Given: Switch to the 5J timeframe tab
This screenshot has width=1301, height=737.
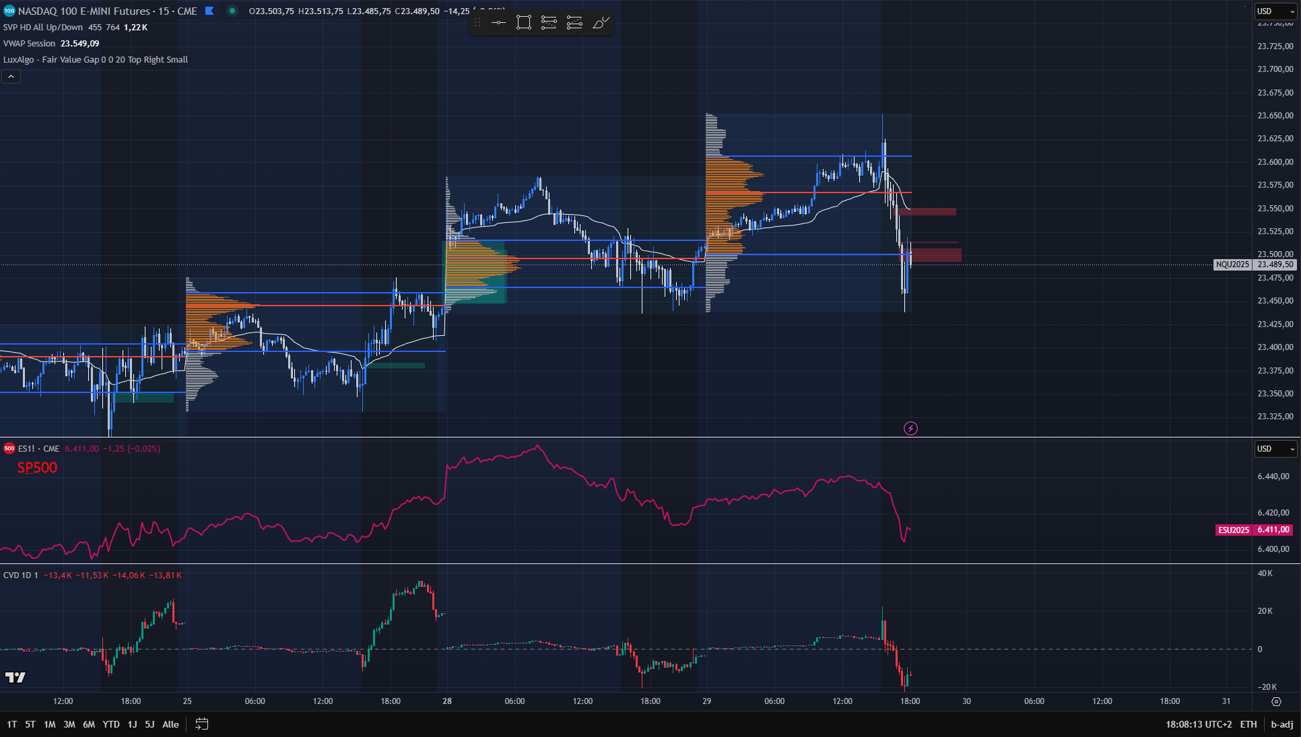Looking at the screenshot, I should pyautogui.click(x=149, y=724).
